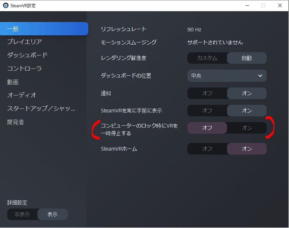Switch to the コントローラ tab
This screenshot has height=228, width=289.
25,68
